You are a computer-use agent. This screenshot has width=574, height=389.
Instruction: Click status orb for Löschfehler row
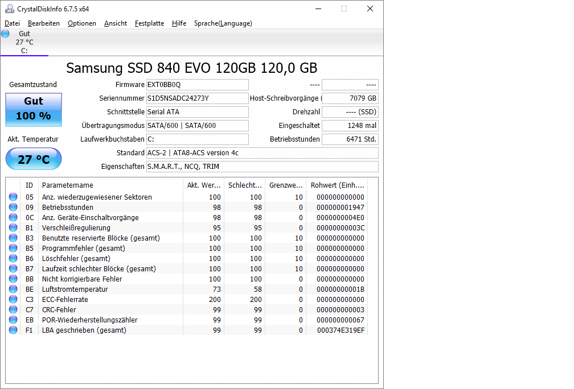(13, 258)
